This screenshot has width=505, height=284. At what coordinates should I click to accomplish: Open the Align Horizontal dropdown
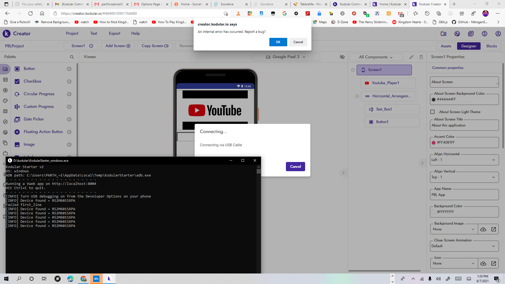464,160
